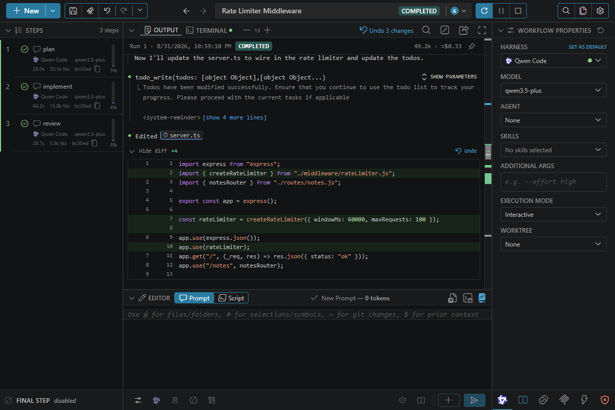Redo using the top toolbar arrow

[123, 11]
